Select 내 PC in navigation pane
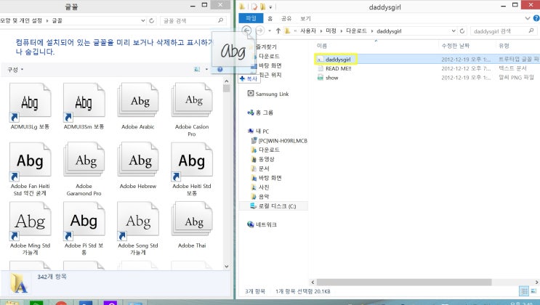The height and width of the screenshot is (305, 540). pos(262,131)
